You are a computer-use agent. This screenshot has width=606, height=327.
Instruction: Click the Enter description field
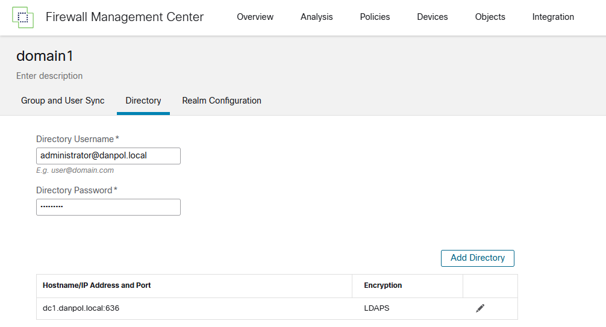click(x=49, y=76)
